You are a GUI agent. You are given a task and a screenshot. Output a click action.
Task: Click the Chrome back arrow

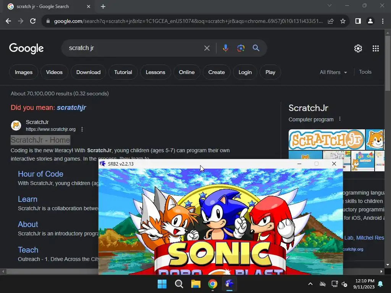coord(8,21)
